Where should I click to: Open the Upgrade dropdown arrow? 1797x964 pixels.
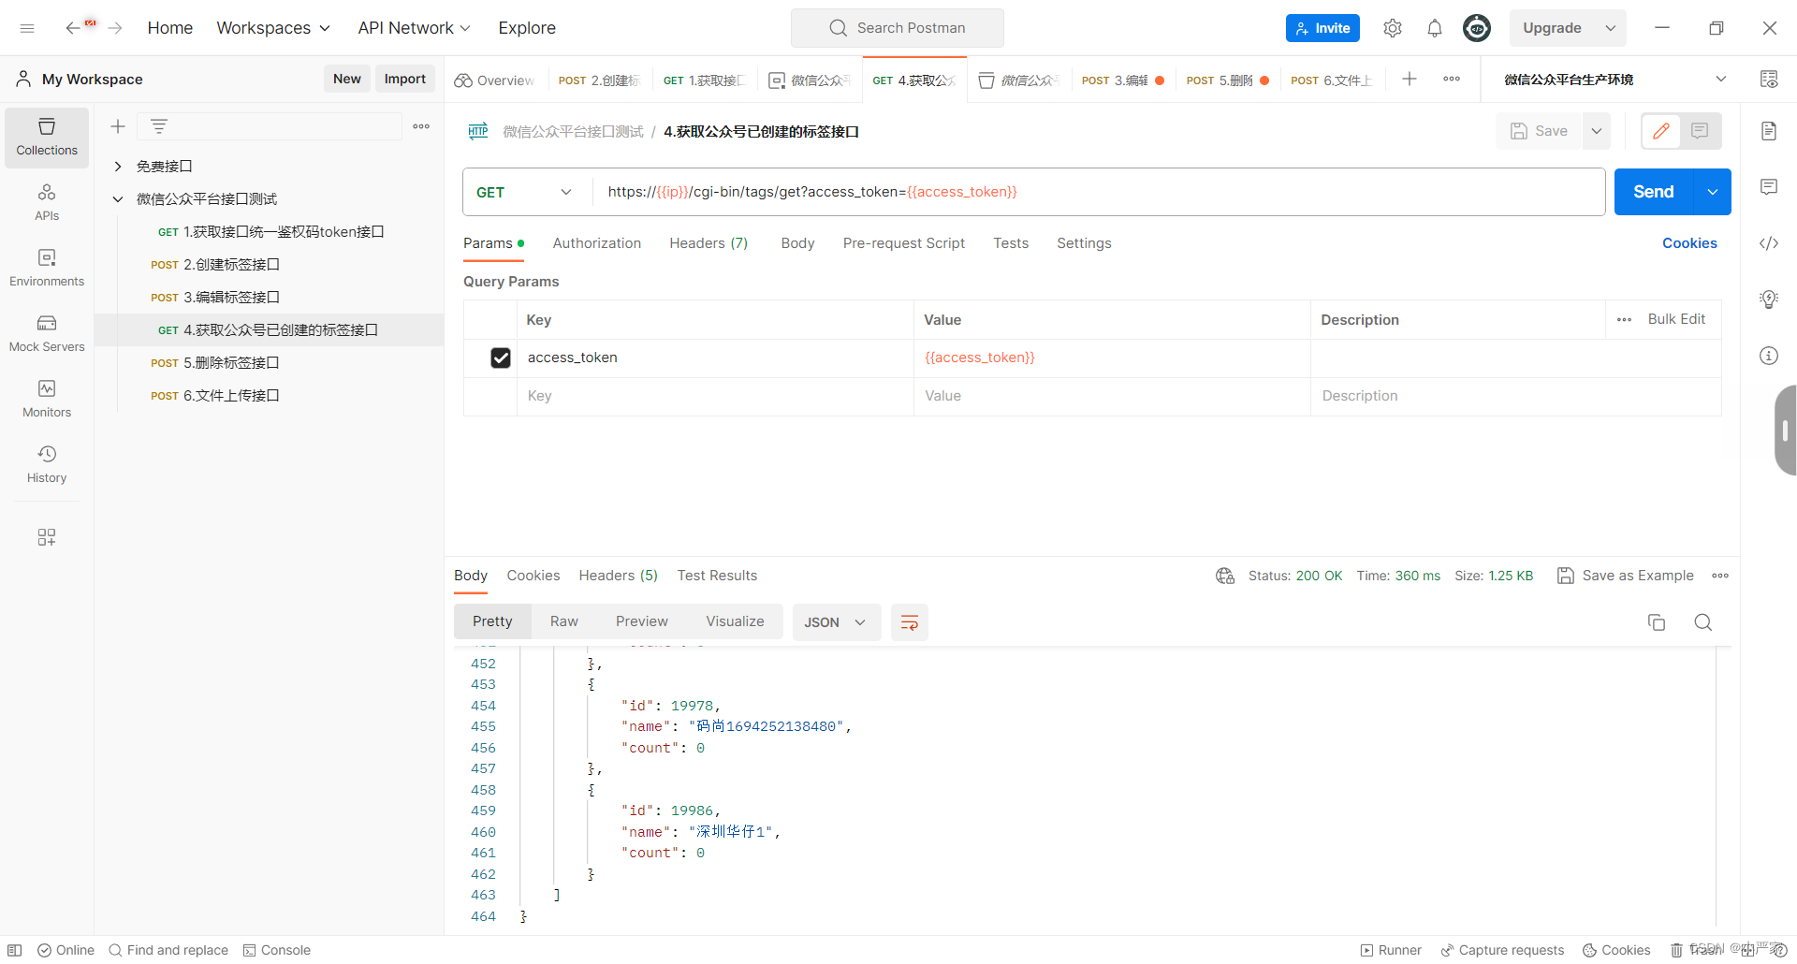[1611, 28]
